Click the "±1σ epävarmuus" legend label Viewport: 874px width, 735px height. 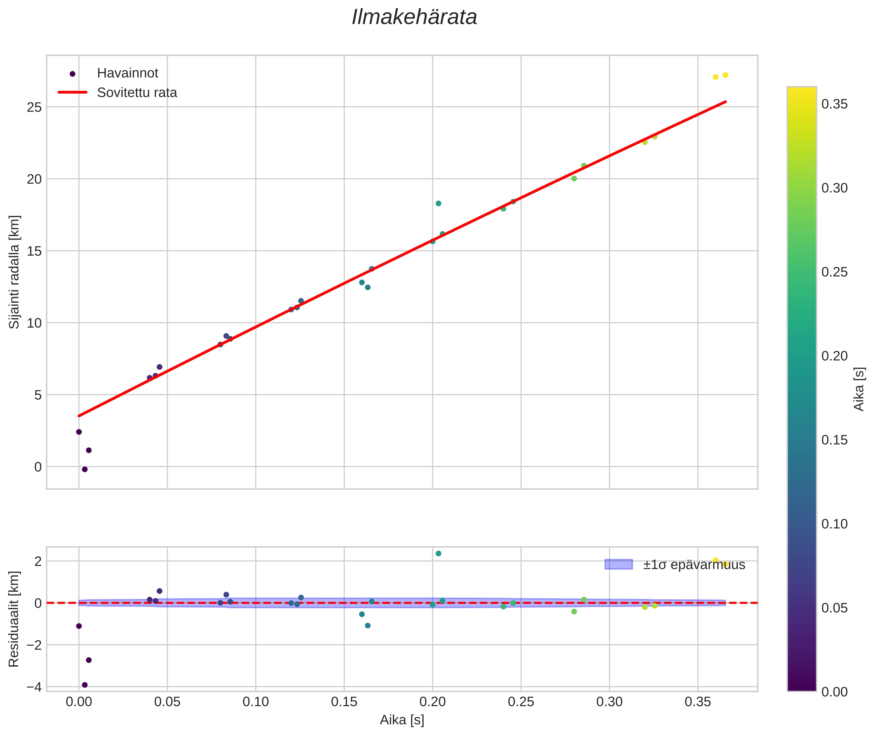694,565
